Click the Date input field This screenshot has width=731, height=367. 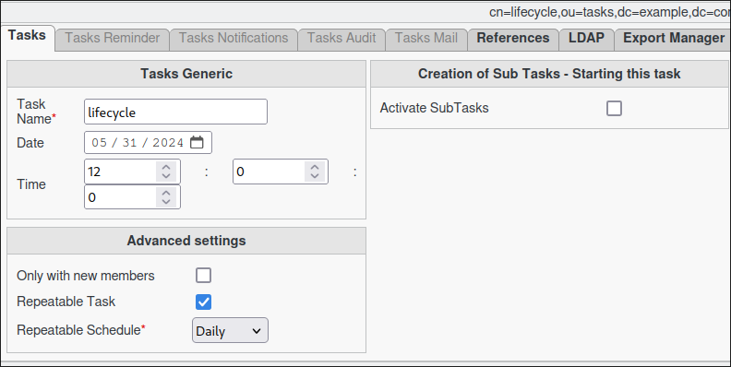pos(148,143)
